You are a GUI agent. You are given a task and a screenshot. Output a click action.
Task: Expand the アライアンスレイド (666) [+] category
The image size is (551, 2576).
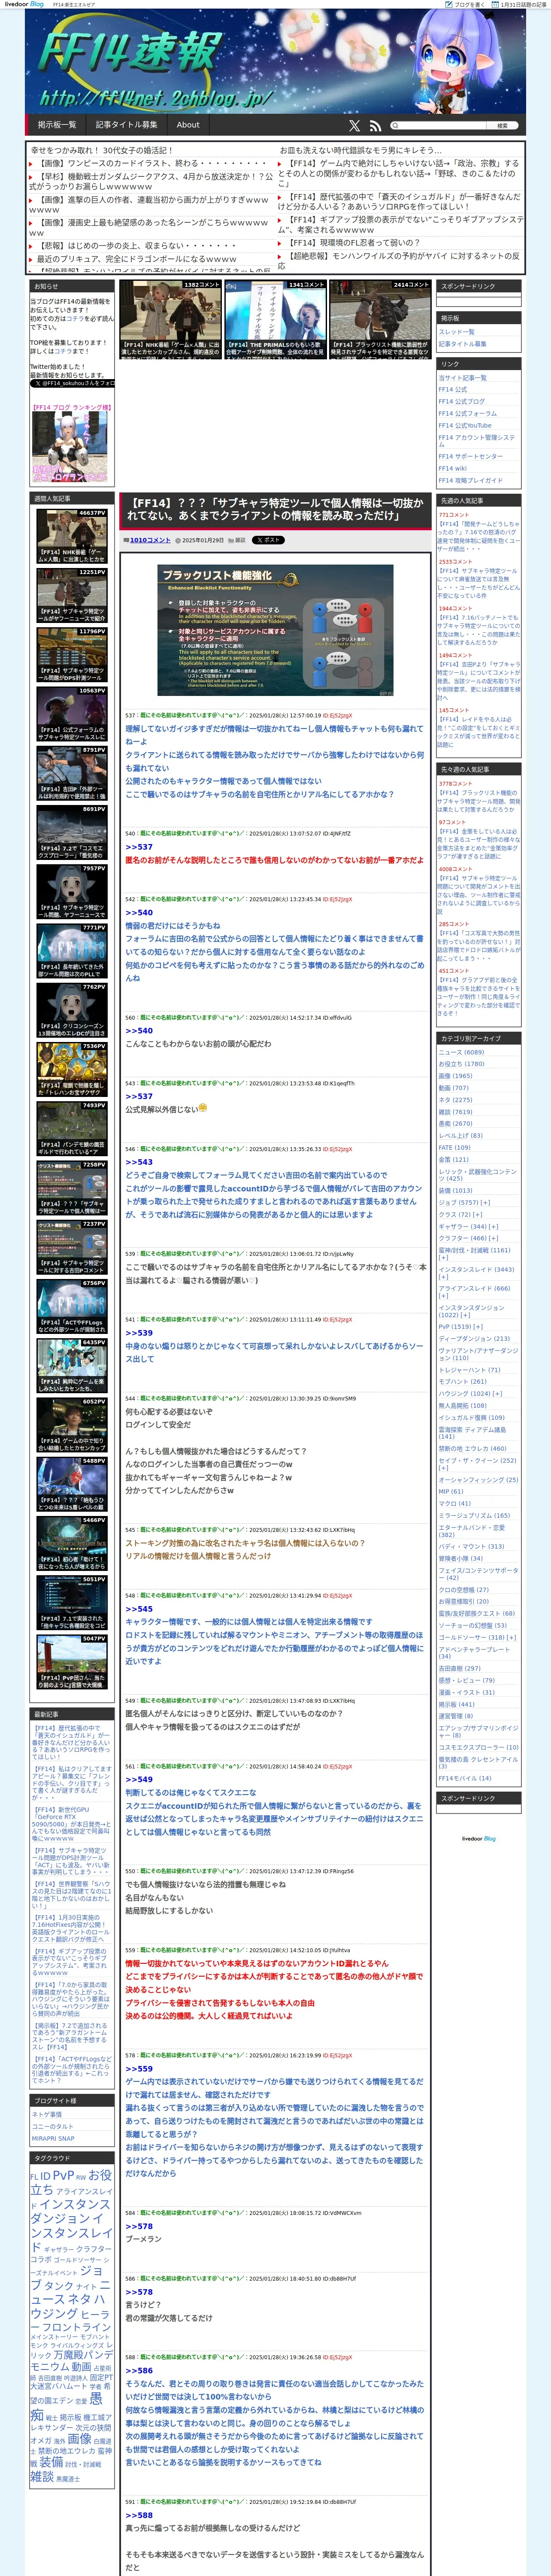click(476, 1292)
